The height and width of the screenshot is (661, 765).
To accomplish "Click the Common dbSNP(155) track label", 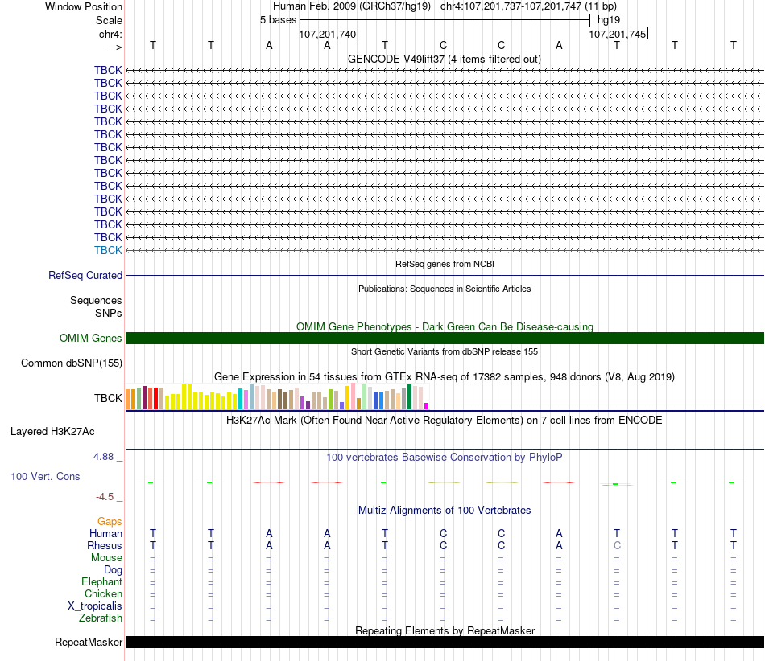I will click(72, 363).
